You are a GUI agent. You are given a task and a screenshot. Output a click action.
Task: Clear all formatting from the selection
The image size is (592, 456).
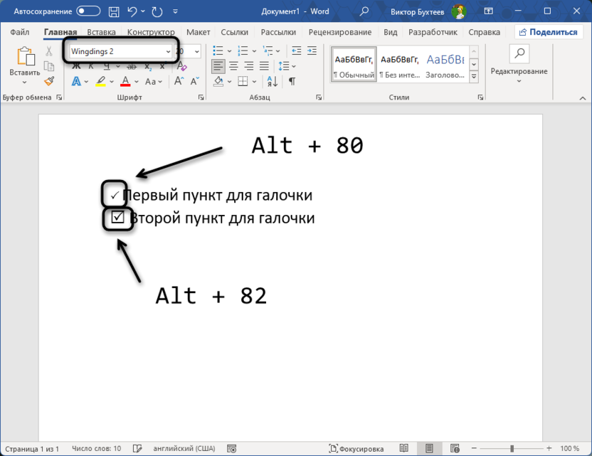click(182, 67)
